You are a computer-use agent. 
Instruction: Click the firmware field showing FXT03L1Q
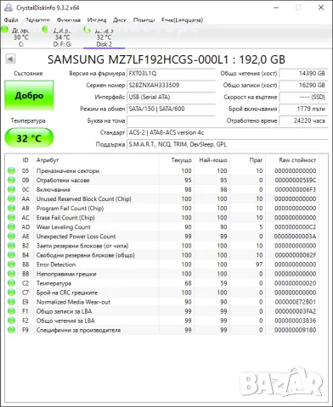171,74
